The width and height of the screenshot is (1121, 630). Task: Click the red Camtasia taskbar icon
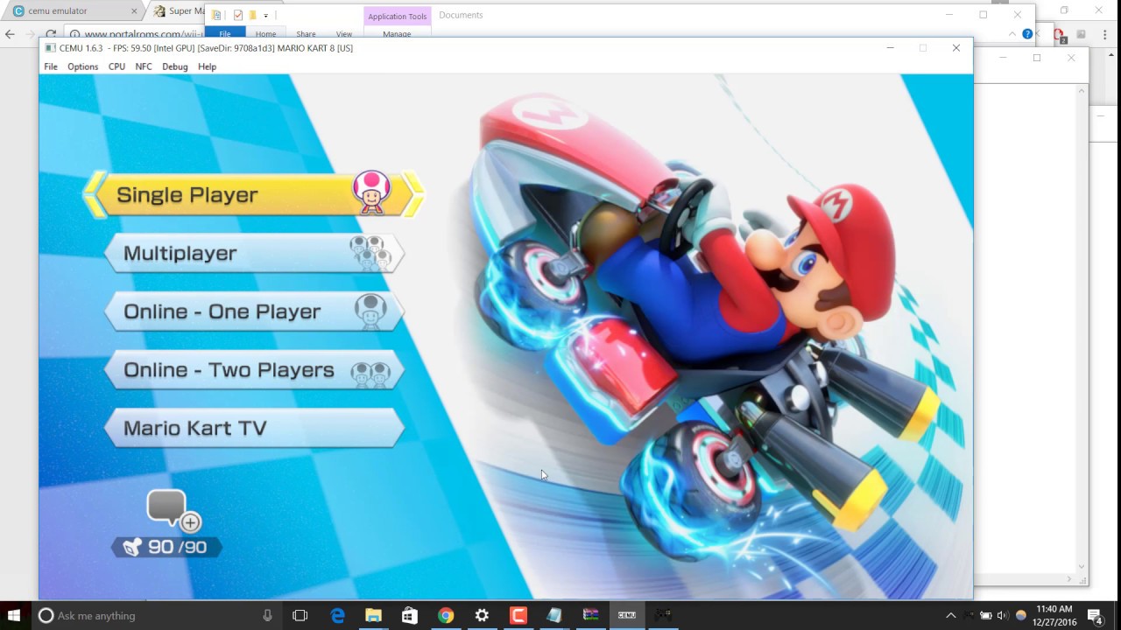(518, 615)
